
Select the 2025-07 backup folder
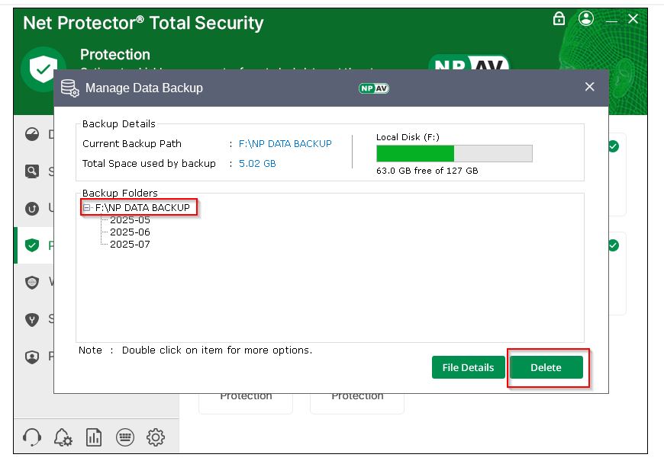[x=130, y=245]
